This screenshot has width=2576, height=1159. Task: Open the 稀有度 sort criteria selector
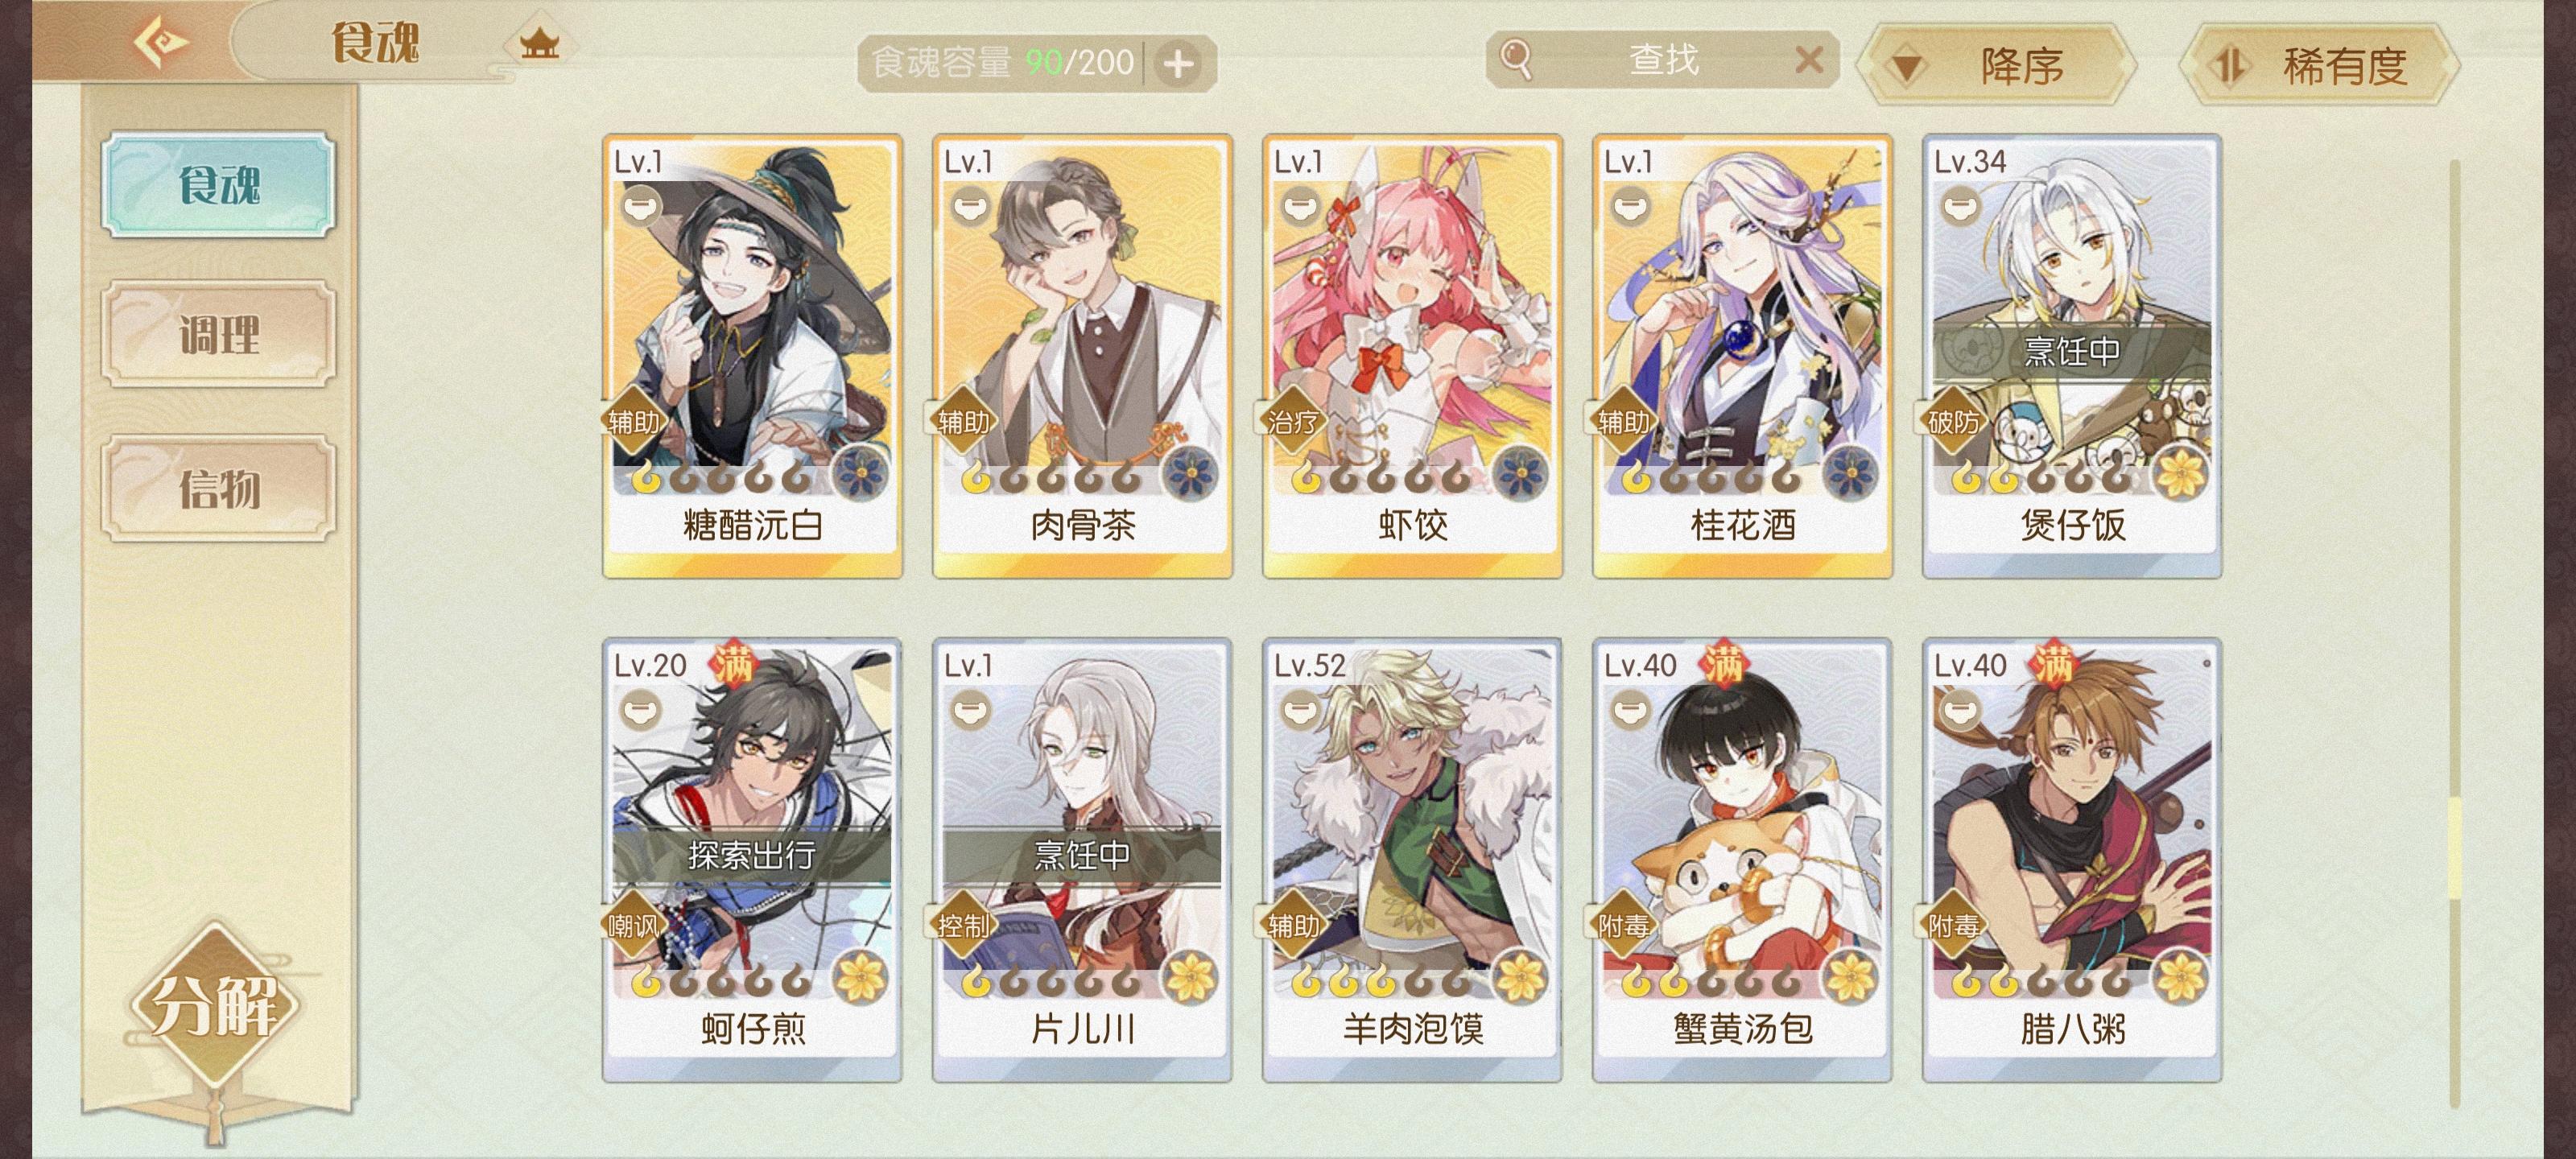2319,66
